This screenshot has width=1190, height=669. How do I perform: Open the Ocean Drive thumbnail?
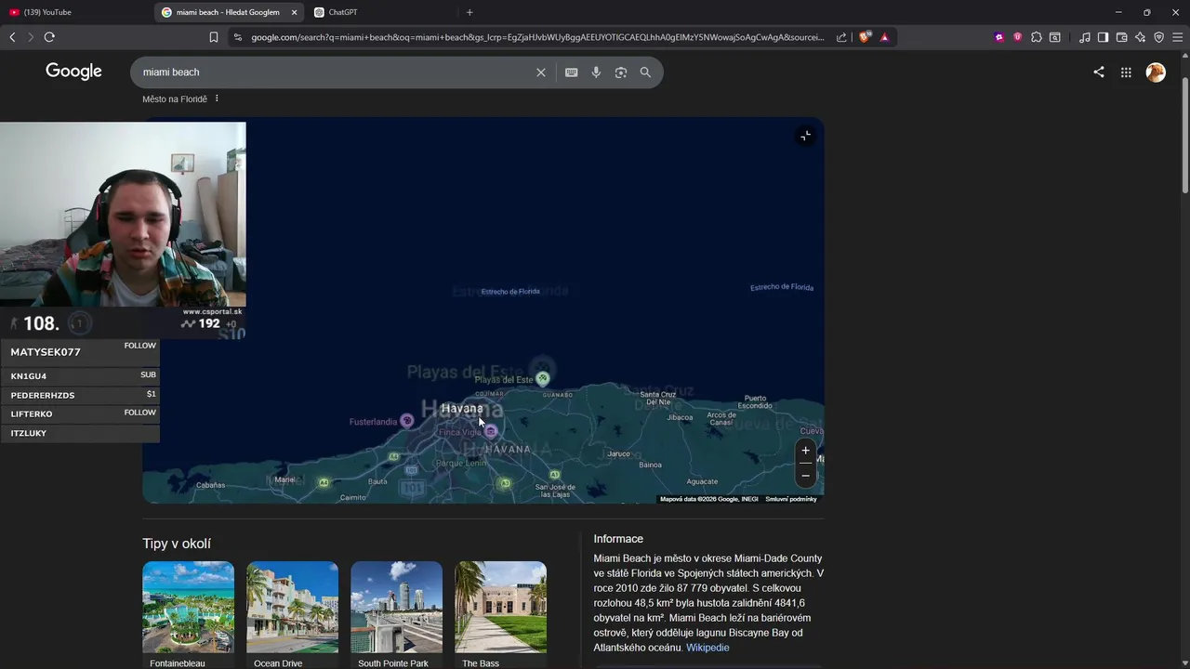[x=292, y=607]
